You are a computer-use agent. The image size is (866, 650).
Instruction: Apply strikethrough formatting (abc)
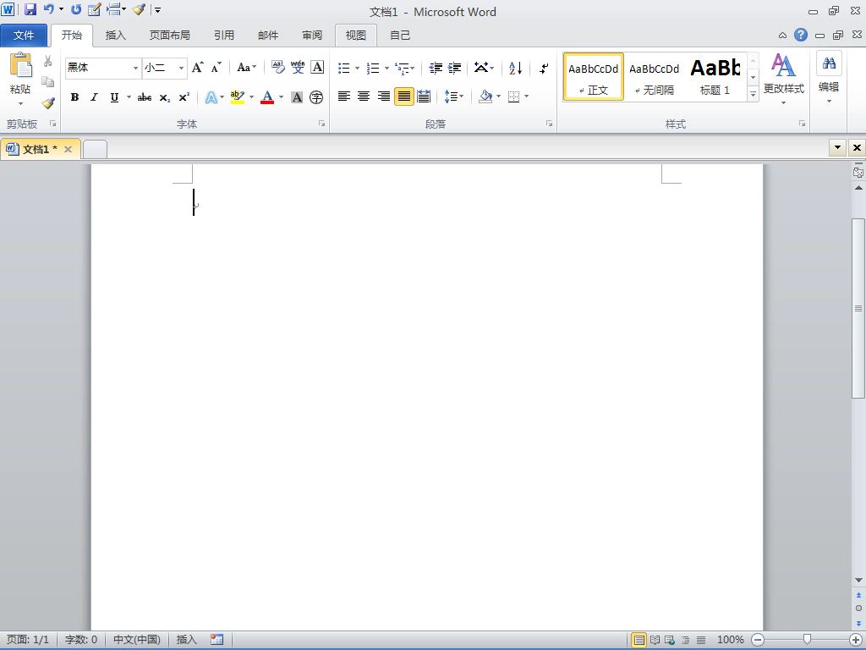coord(145,97)
